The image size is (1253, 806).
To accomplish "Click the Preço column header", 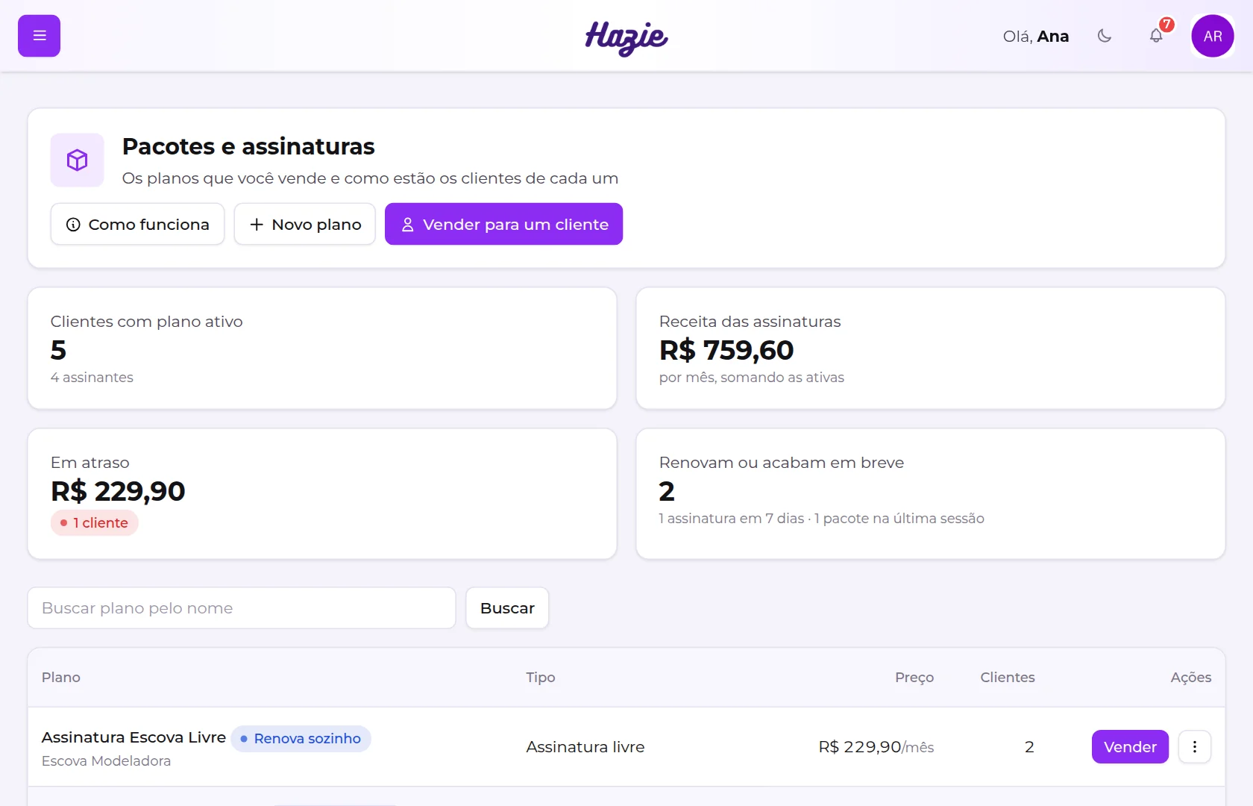I will [914, 678].
